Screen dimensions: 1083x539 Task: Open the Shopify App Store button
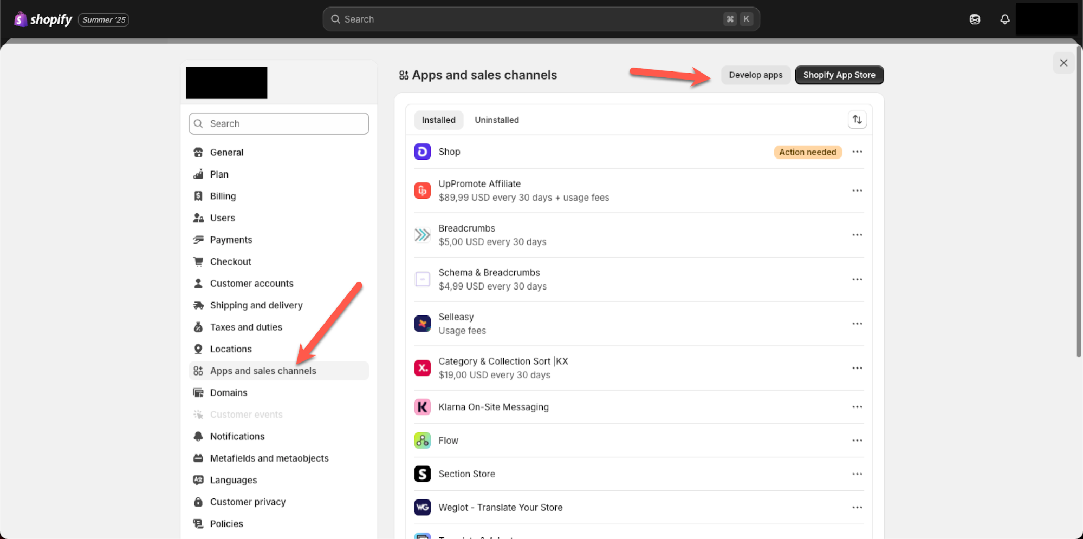[x=839, y=75]
